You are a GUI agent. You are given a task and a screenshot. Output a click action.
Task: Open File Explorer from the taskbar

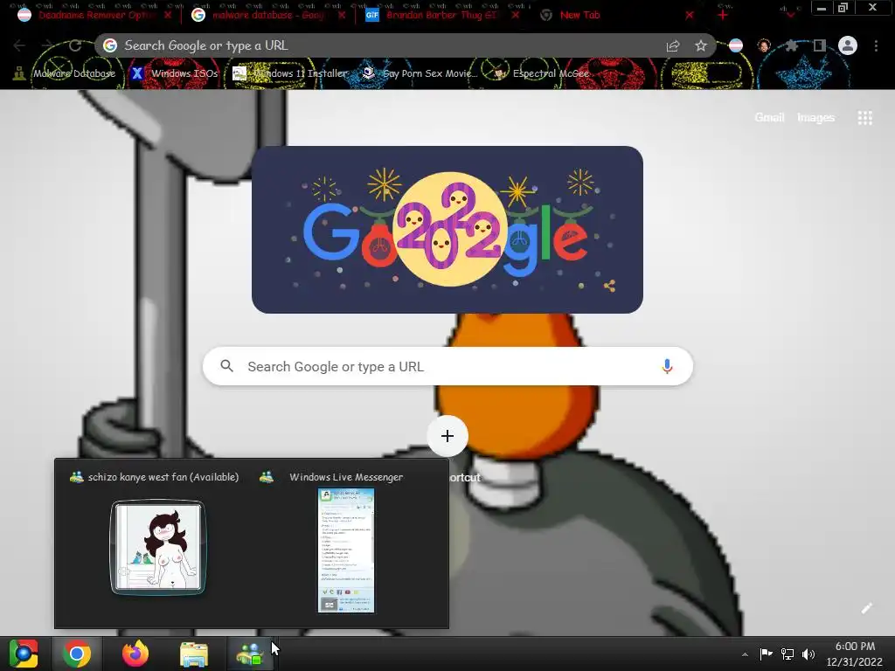[194, 654]
